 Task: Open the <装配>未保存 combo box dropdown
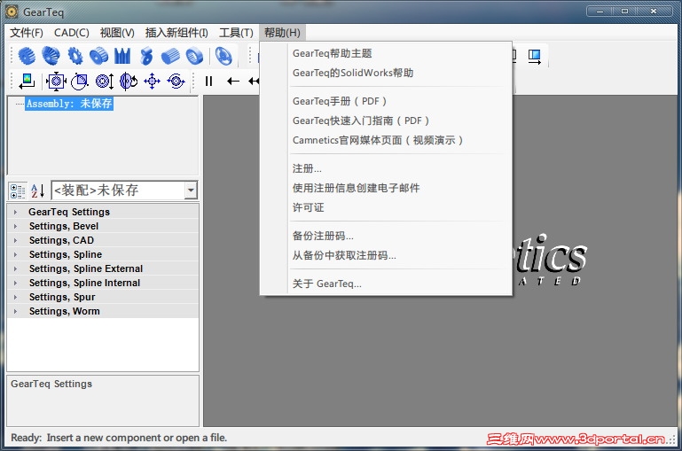click(191, 191)
